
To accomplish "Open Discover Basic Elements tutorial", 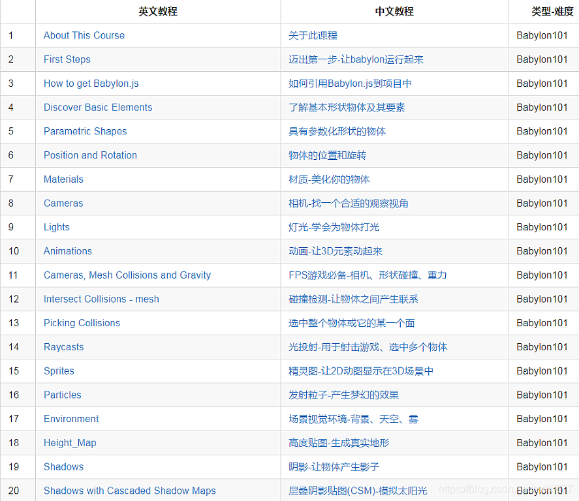I will 98,108.
